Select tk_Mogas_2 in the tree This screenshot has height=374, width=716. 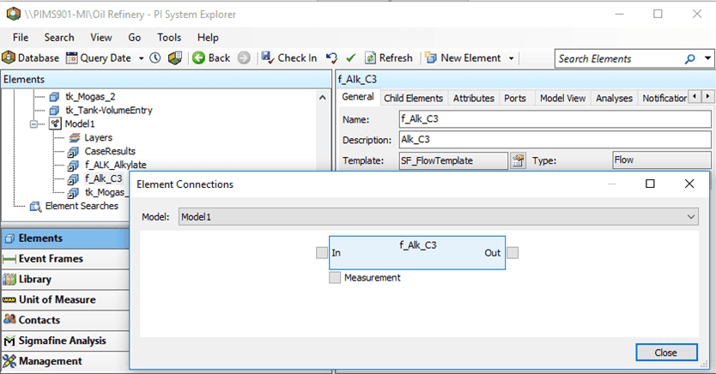pos(90,97)
